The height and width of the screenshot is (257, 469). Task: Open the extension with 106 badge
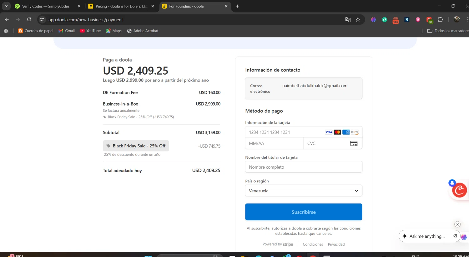396,20
